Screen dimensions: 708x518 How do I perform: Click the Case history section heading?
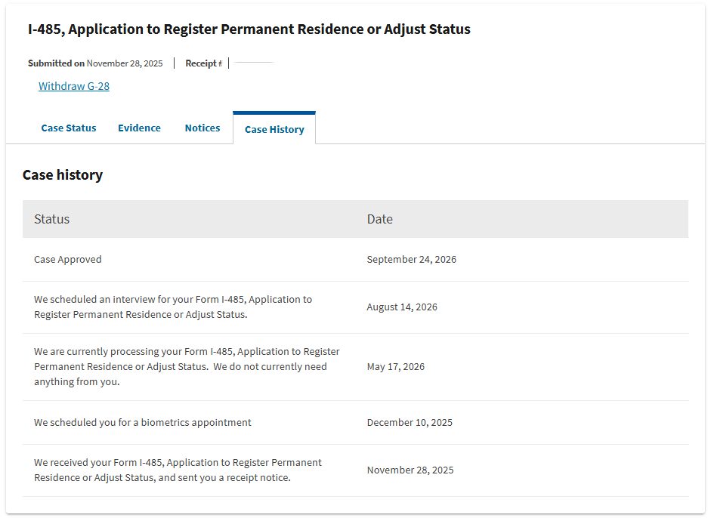(x=63, y=175)
